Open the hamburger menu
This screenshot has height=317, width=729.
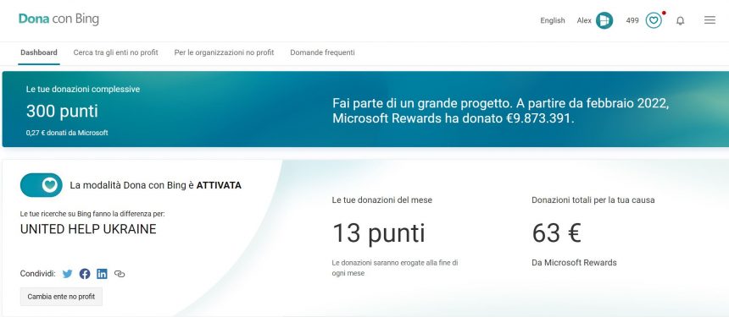710,20
